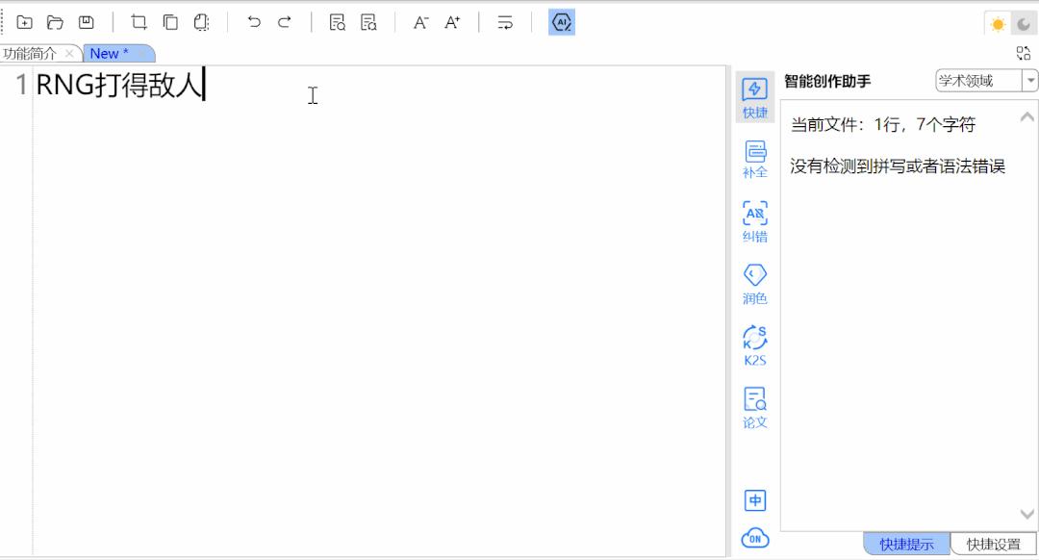Open the 补全 completion tool
1039x560 pixels.
point(755,159)
